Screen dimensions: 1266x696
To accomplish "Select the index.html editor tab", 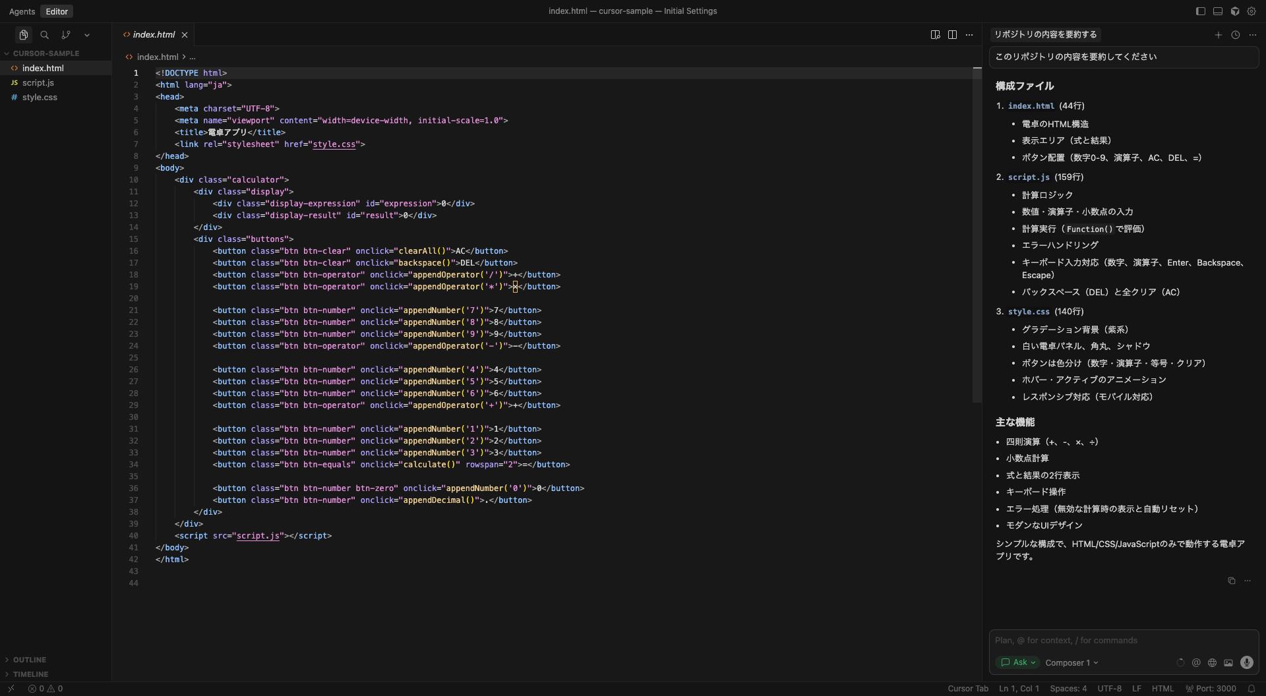I will pos(154,35).
